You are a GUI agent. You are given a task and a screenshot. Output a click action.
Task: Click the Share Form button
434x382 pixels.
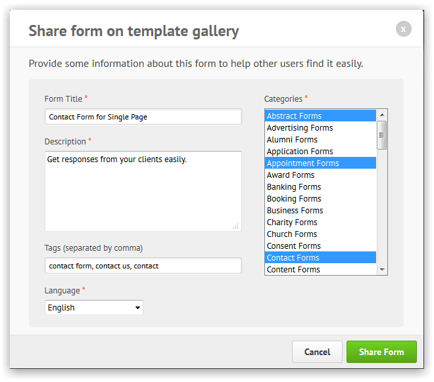[381, 352]
